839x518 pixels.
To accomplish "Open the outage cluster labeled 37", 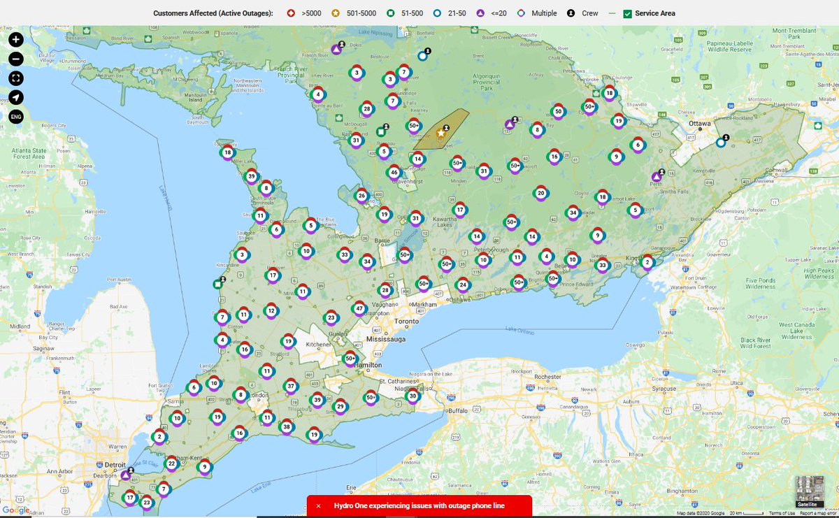I will (x=291, y=386).
